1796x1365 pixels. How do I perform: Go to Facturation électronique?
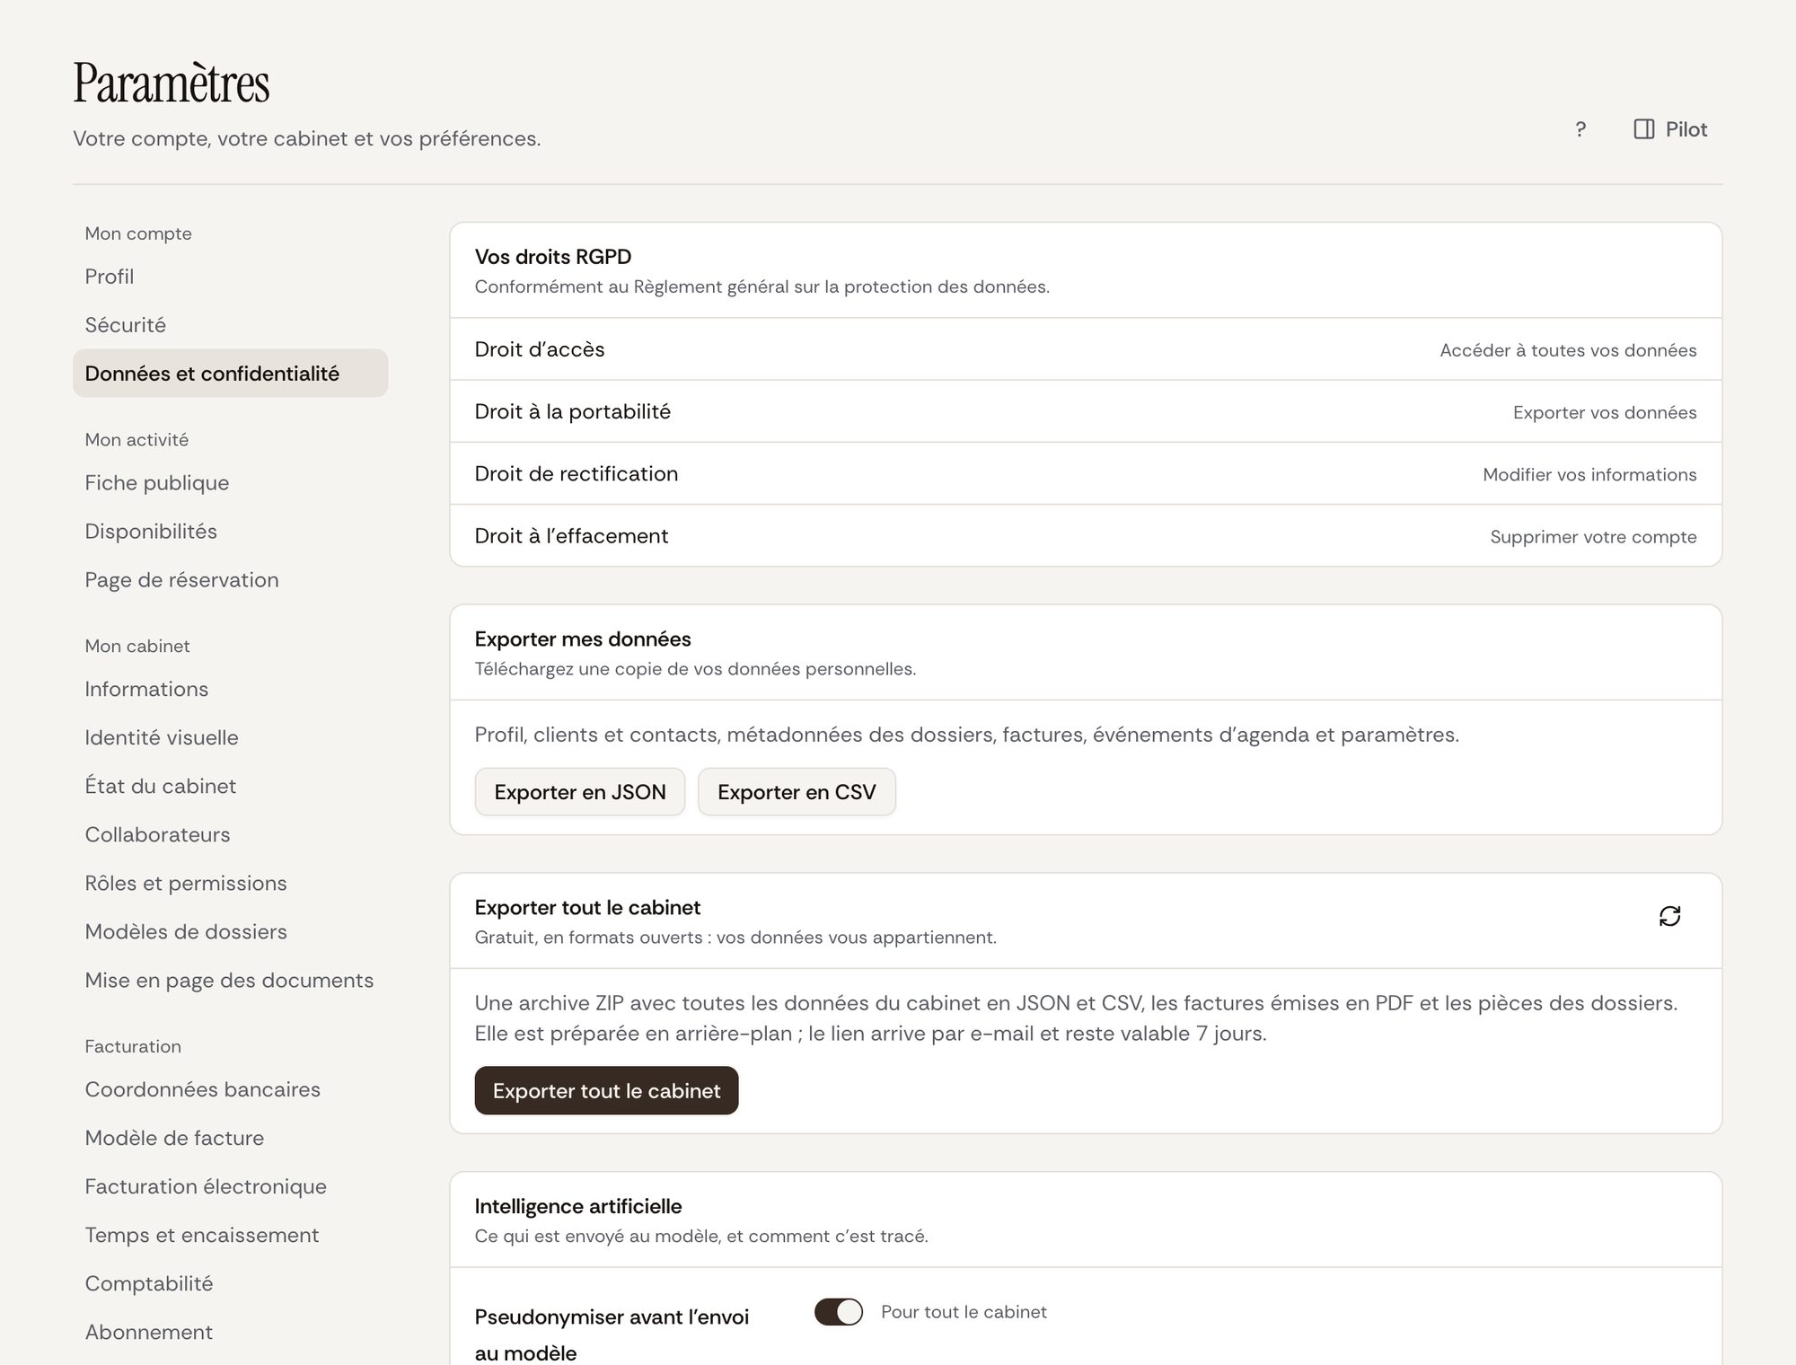(x=231, y=1187)
